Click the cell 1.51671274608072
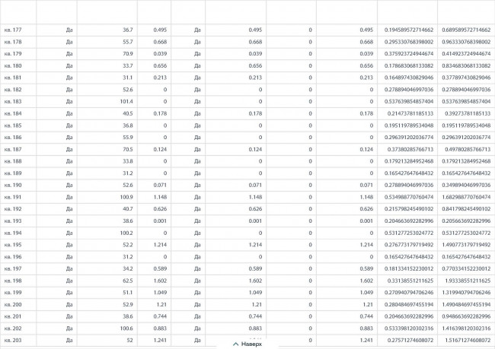This screenshot has height=349, width=495. 468,340
